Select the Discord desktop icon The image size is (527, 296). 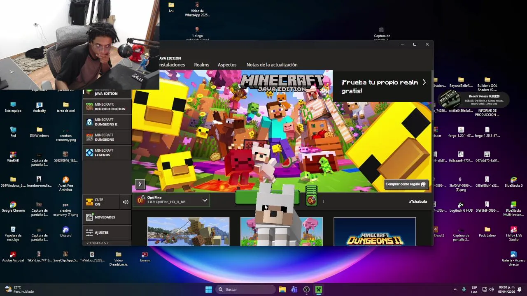[66, 232]
